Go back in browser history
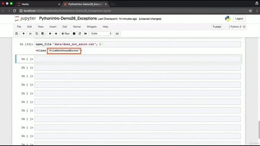Viewport: 260px width, 146px height. (x=3, y=11)
